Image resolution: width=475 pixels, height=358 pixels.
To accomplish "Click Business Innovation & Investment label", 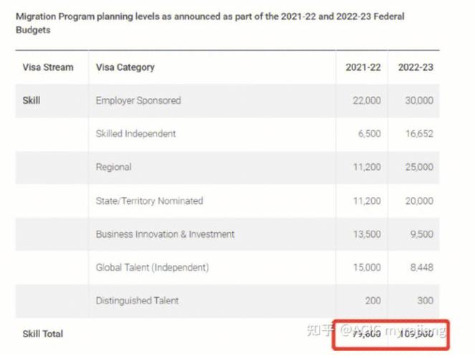I will click(x=165, y=234).
